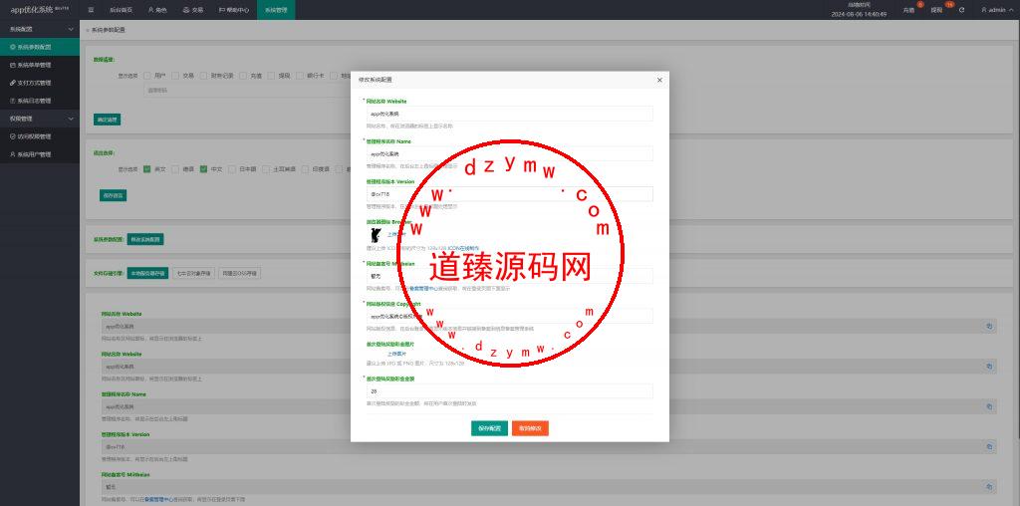The image size is (1020, 506).
Task: Click upload image link under Browser icon
Action: 396,233
